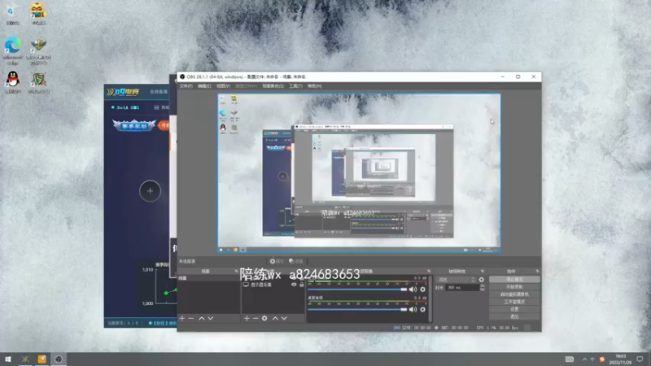Add a new scene with the plus icon

pos(181,318)
